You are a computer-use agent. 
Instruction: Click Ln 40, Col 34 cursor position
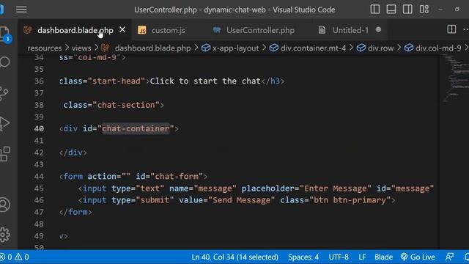click(x=234, y=257)
